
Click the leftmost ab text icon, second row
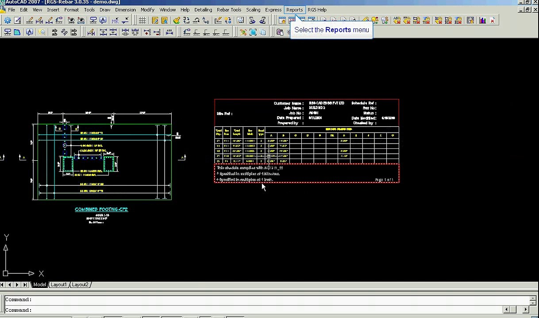[x=54, y=32]
